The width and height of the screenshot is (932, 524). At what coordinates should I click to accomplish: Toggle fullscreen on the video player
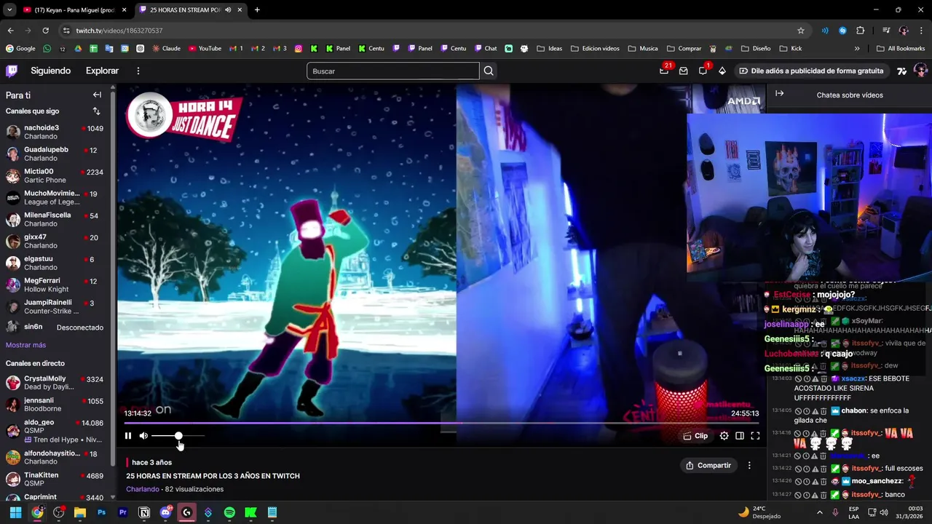click(x=755, y=436)
